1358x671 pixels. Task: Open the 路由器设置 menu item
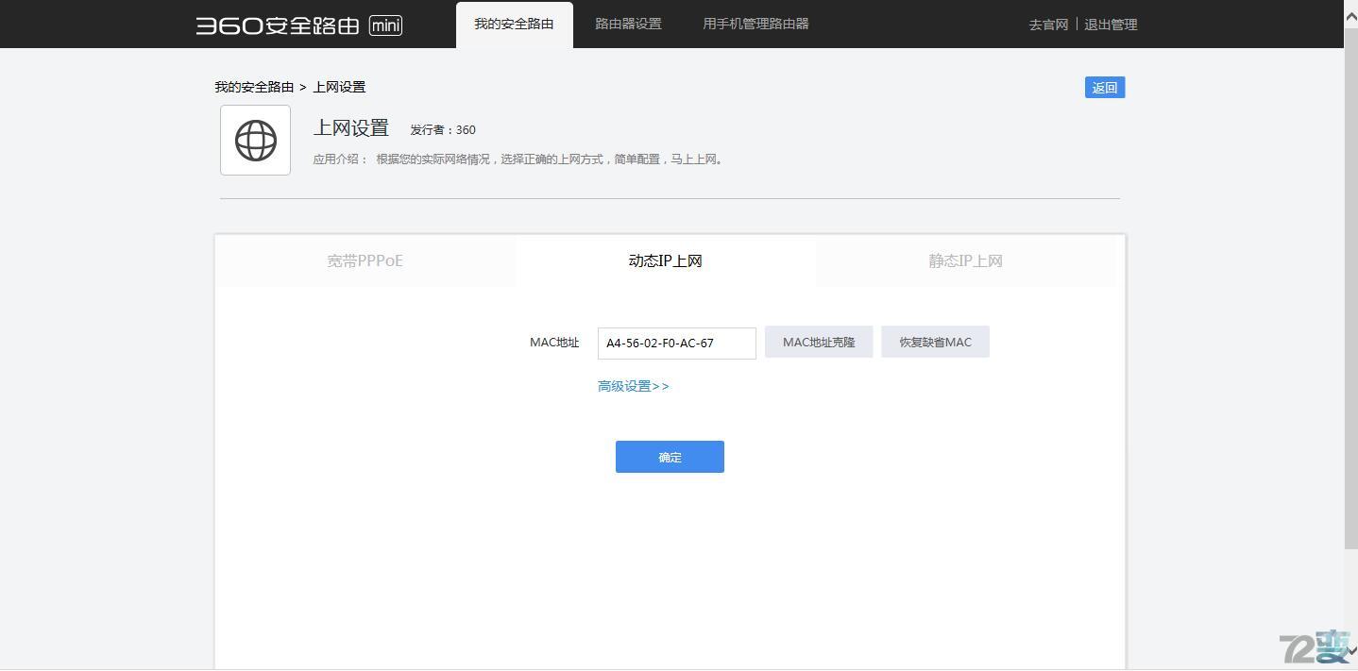point(627,24)
